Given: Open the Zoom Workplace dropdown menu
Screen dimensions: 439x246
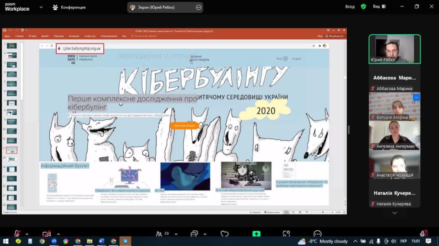Looking at the screenshot, I should coord(41,7).
